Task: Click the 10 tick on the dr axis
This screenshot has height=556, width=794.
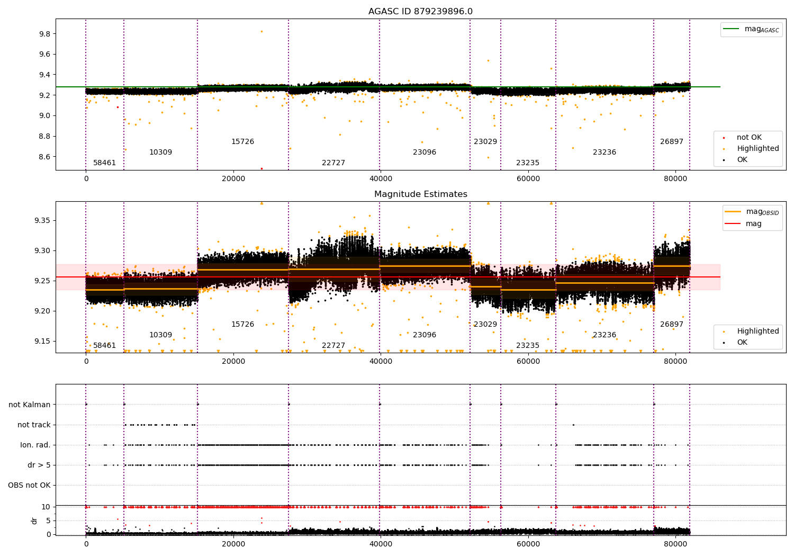Action: pos(46,507)
